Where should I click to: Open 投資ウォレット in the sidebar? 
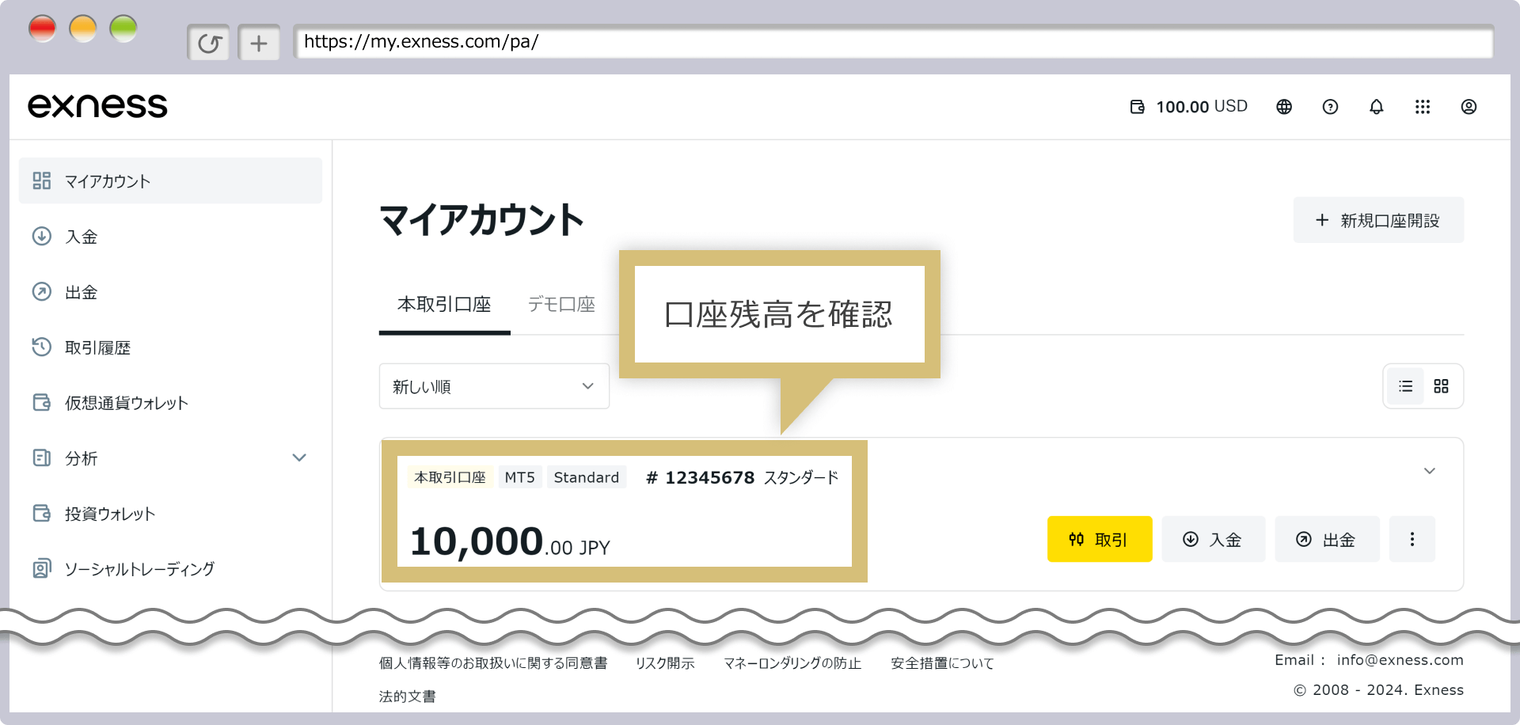click(x=170, y=514)
